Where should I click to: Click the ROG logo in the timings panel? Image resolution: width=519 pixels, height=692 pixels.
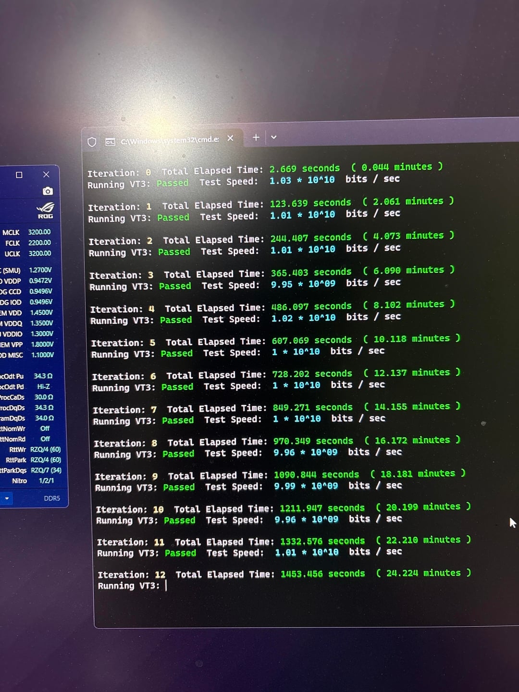pyautogui.click(x=46, y=210)
